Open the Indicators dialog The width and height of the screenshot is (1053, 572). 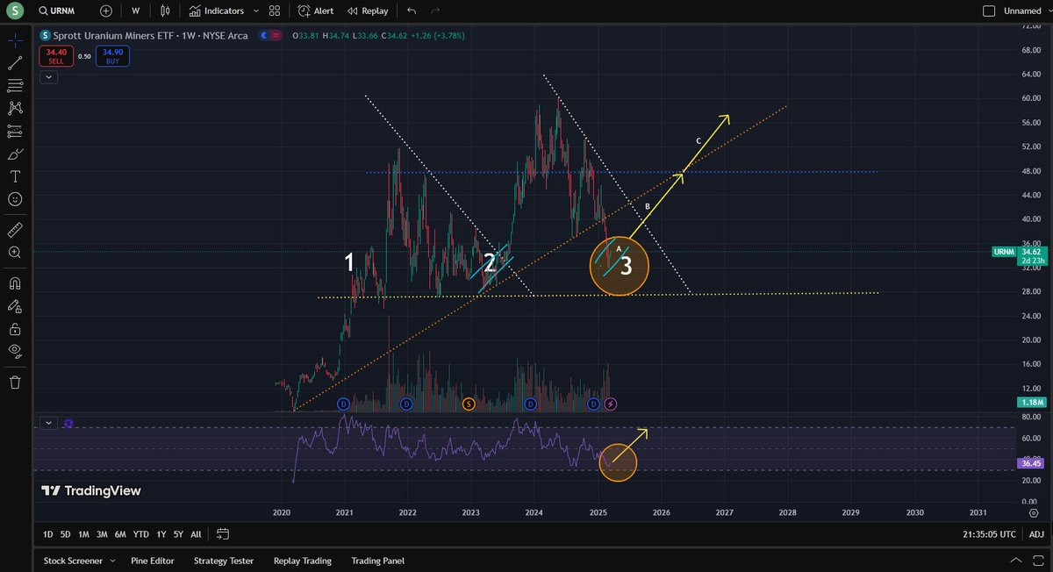click(216, 11)
